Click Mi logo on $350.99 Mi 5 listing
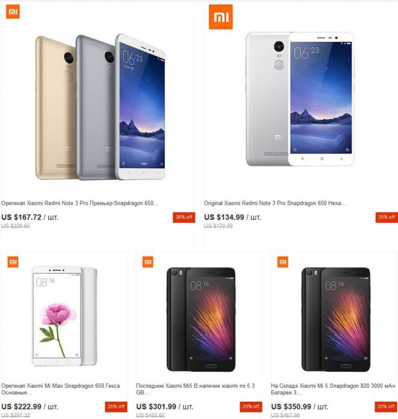Viewport: 398px width, 419px height. pyautogui.click(x=283, y=262)
